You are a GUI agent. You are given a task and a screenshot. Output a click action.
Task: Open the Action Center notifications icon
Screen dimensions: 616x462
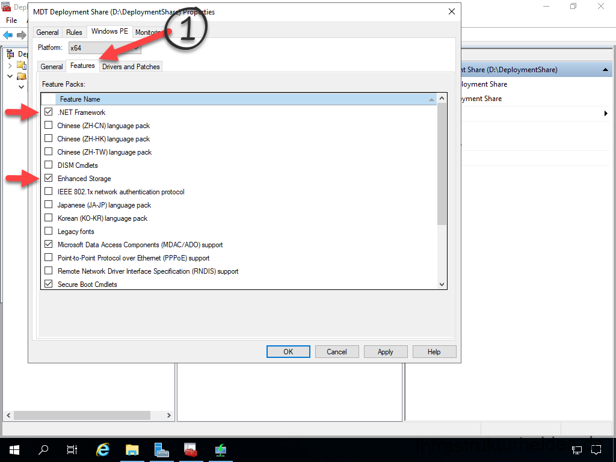pyautogui.click(x=596, y=450)
